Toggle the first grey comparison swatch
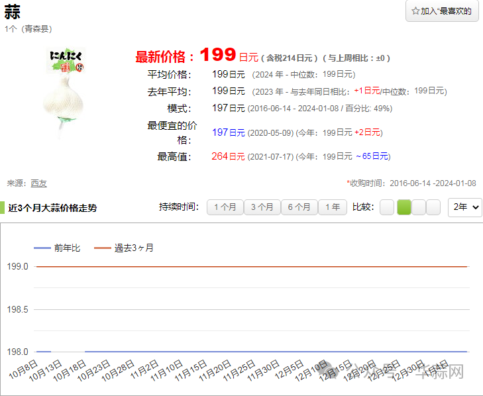Viewport: 483px width, 396px height. click(x=387, y=207)
